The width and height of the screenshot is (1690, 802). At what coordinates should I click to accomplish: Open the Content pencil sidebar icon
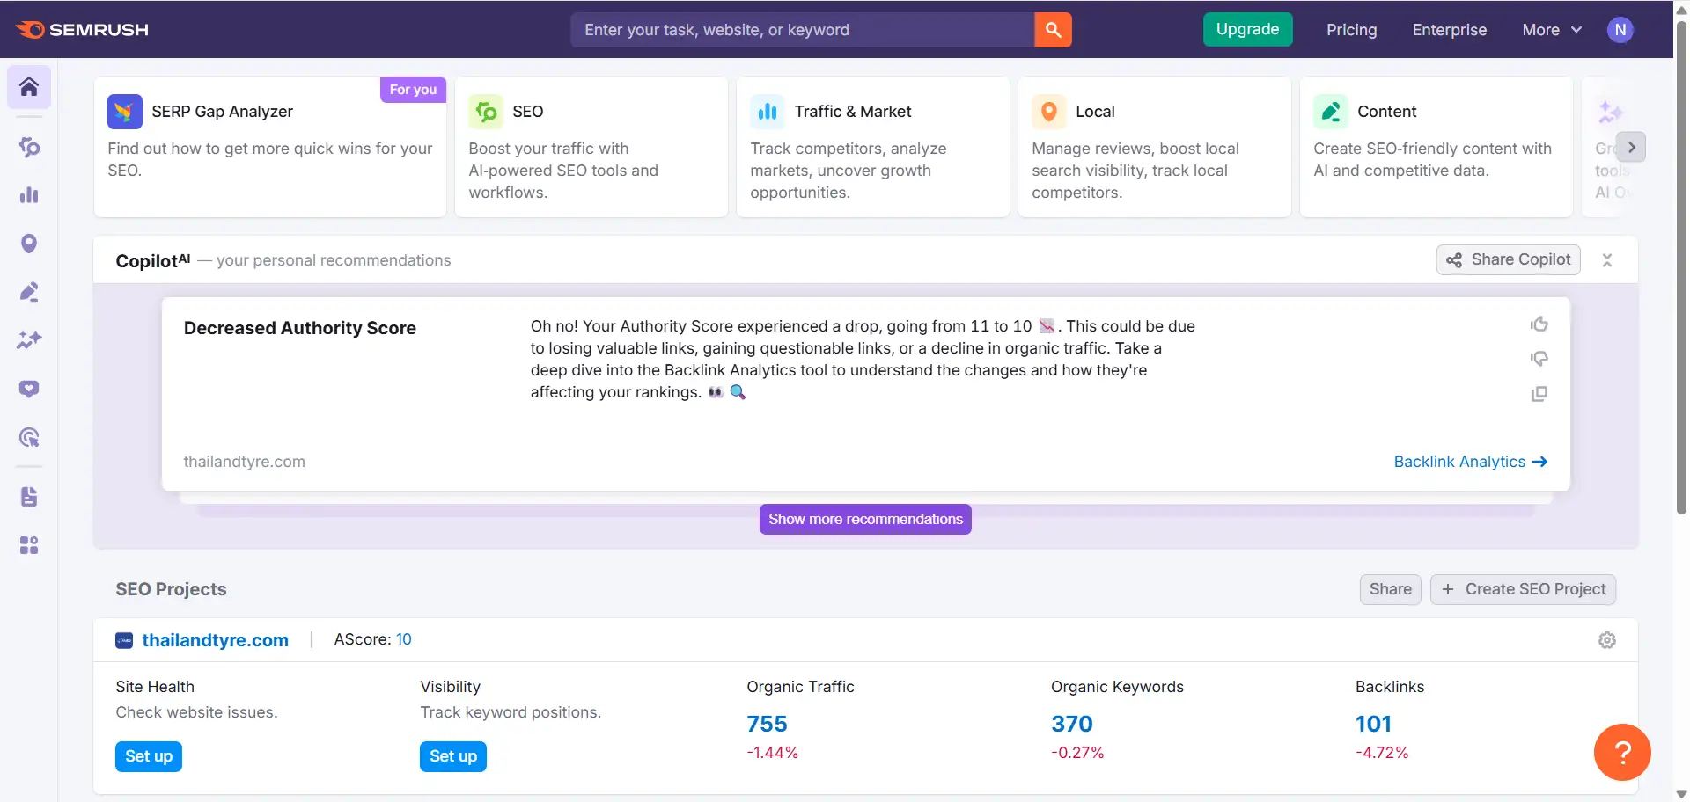[x=29, y=292]
